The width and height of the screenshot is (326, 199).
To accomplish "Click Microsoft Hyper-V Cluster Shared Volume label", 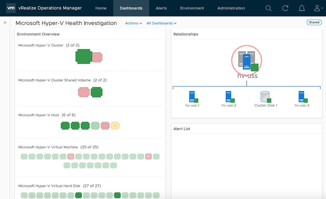I will 55,80.
